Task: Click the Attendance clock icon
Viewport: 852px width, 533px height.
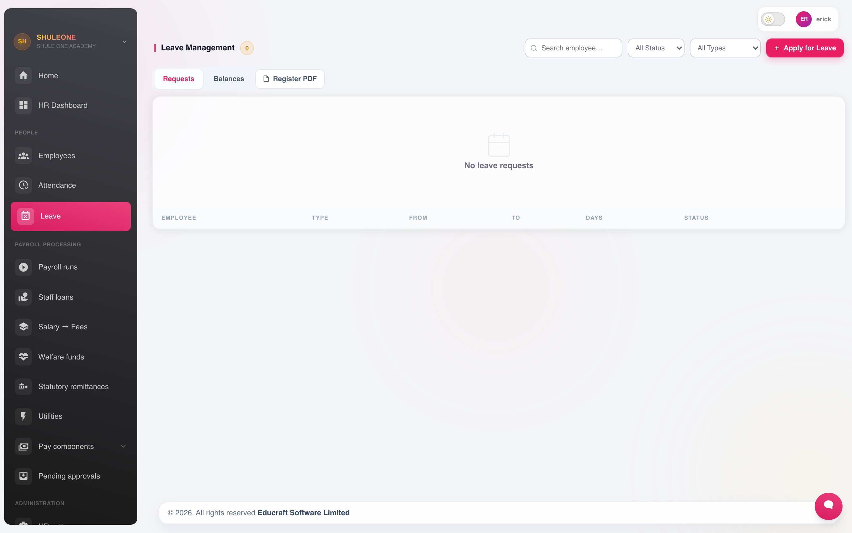Action: [x=23, y=185]
